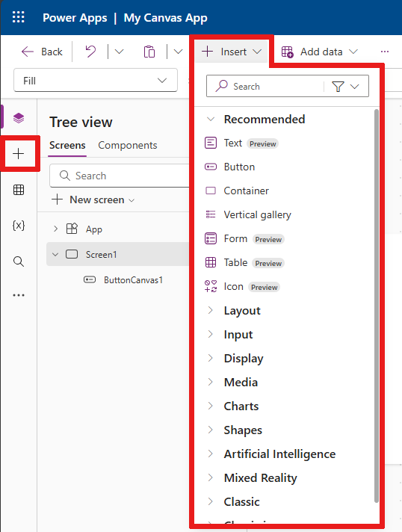
Task: Open the paste options dropdown arrow
Action: click(178, 52)
